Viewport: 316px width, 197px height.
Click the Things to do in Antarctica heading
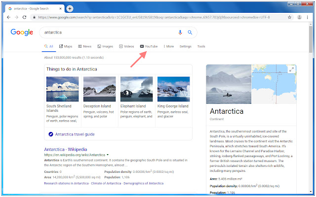tap(72, 69)
